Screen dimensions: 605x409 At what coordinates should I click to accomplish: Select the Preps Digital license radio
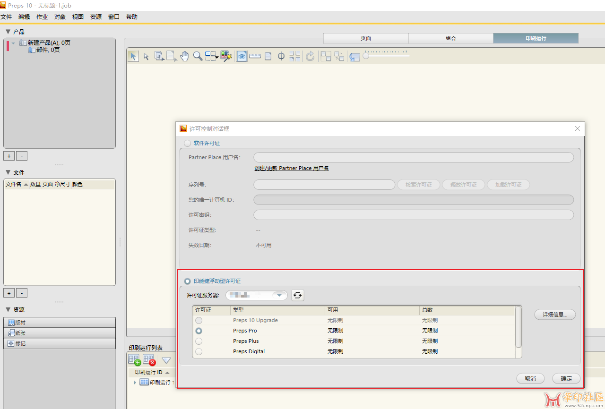click(x=199, y=351)
